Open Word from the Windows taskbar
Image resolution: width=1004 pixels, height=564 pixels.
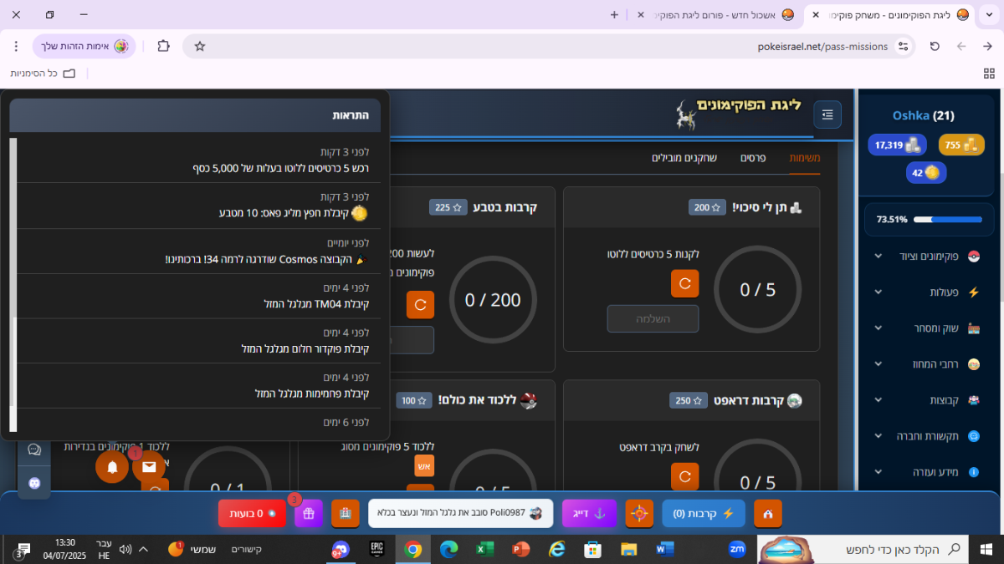click(665, 549)
